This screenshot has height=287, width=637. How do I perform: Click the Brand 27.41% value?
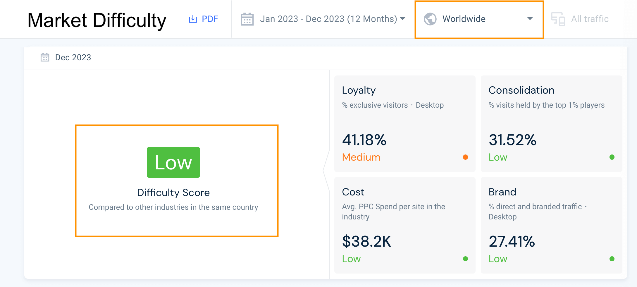(512, 241)
